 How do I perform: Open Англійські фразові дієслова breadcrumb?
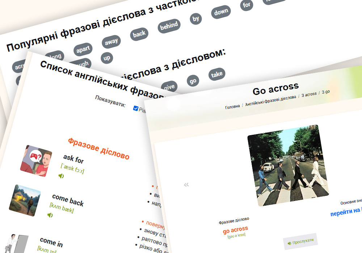pos(270,101)
